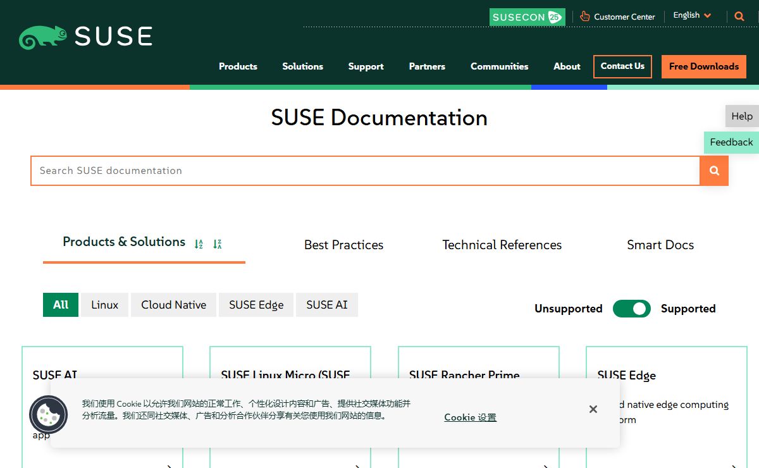
Task: Click the Free Downloads button
Action: point(704,66)
